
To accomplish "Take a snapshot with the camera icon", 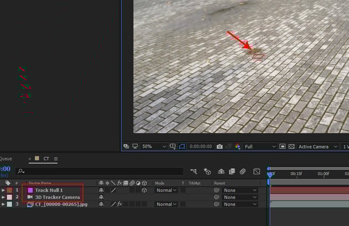I will pos(219,147).
